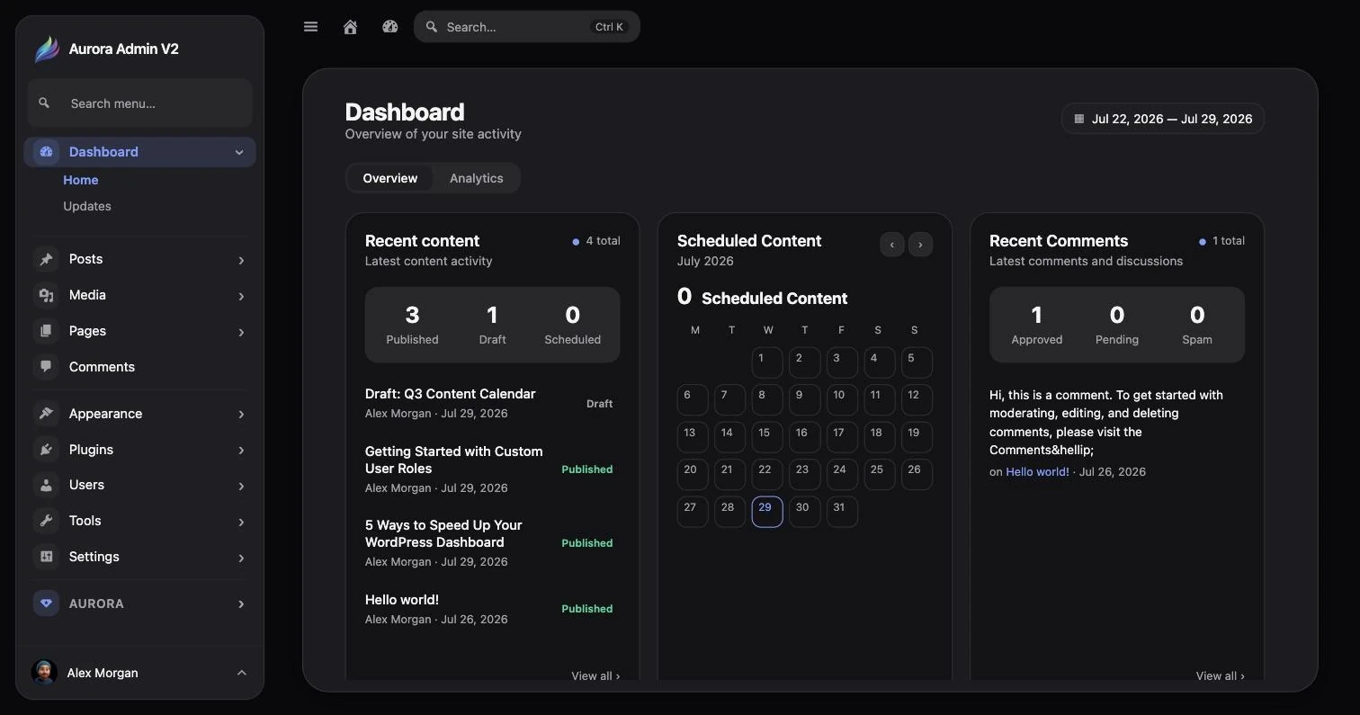This screenshot has width=1360, height=715.
Task: Click the top Search field with Ctrl K
Action: (x=527, y=27)
